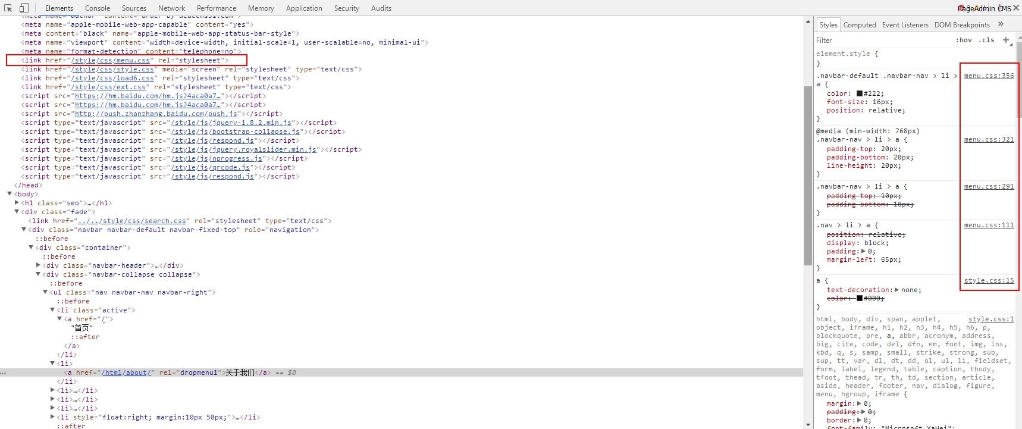
Task: Select the "首页" text node
Action: click(82, 328)
